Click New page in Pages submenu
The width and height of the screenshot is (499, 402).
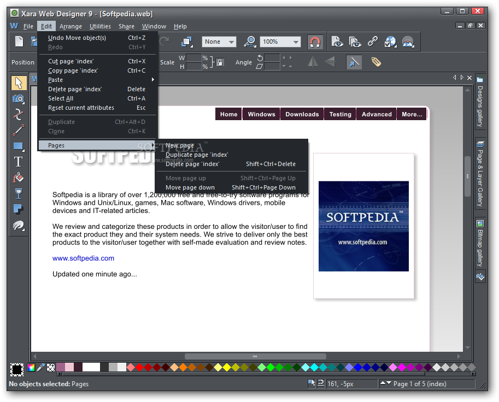(231, 145)
